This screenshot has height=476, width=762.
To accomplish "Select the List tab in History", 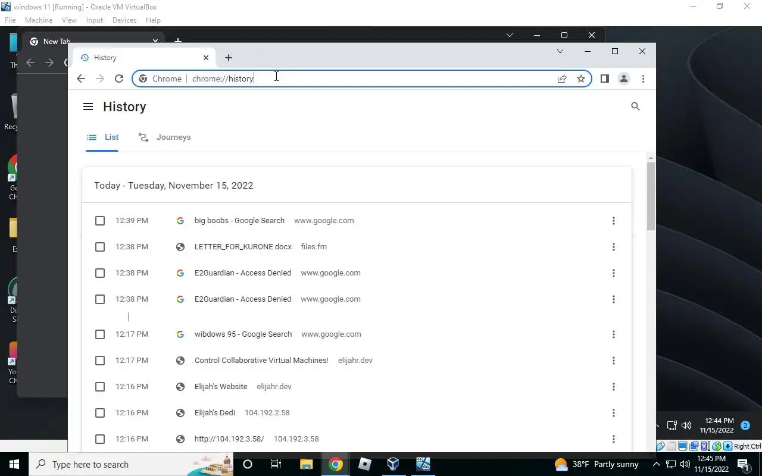I will click(102, 137).
